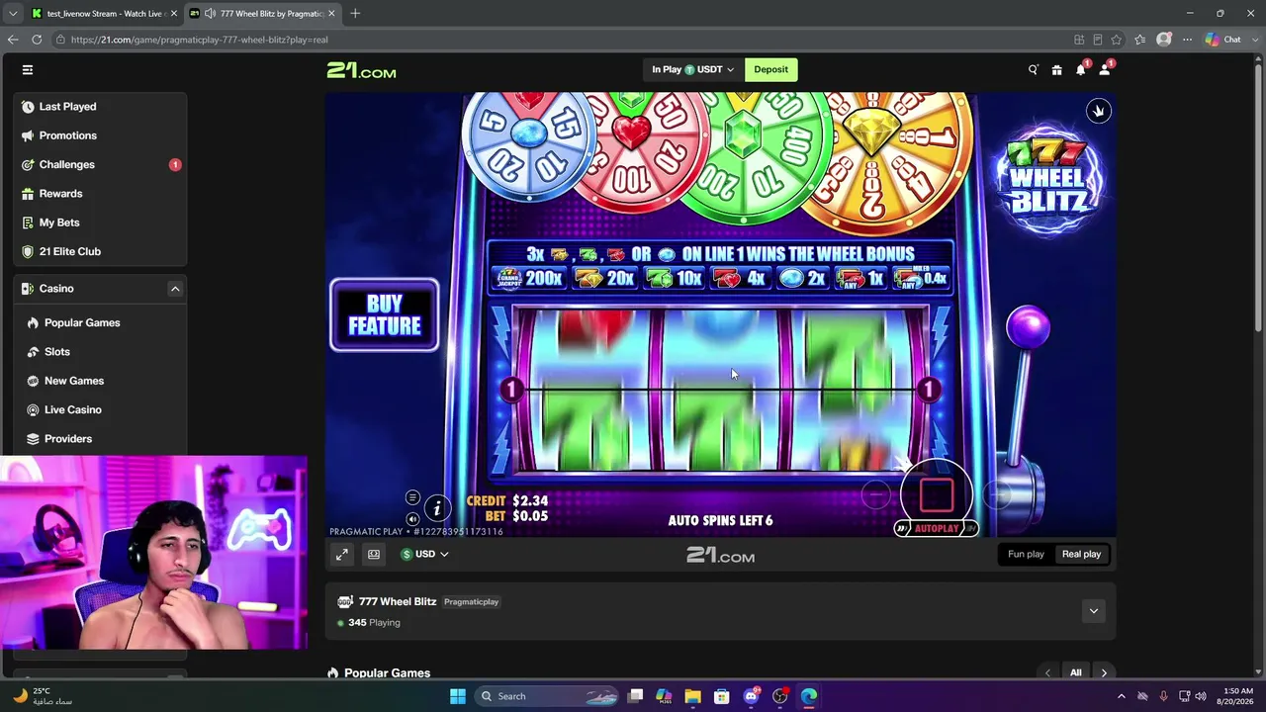Click the AUTOPLAY button
Image resolution: width=1266 pixels, height=712 pixels.
pos(936,529)
